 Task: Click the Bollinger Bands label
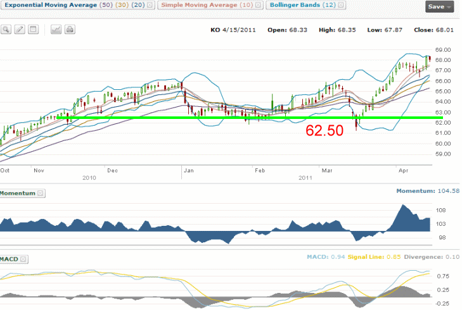click(295, 5)
